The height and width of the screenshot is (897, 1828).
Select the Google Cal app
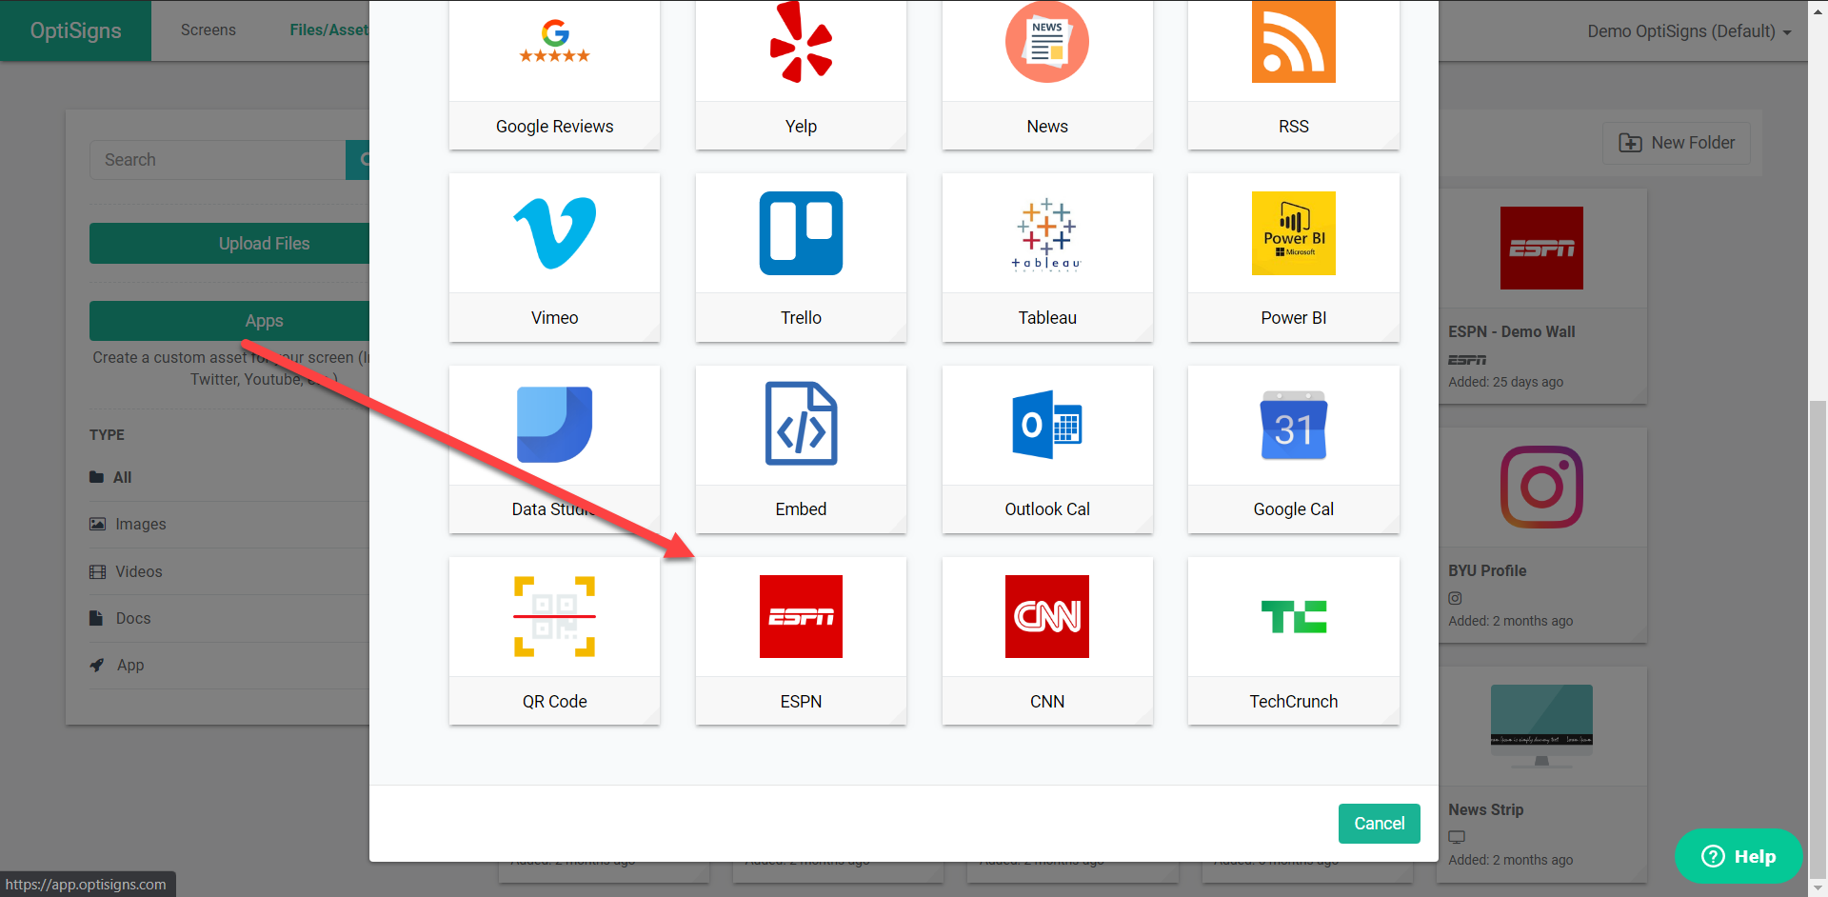[x=1293, y=448]
